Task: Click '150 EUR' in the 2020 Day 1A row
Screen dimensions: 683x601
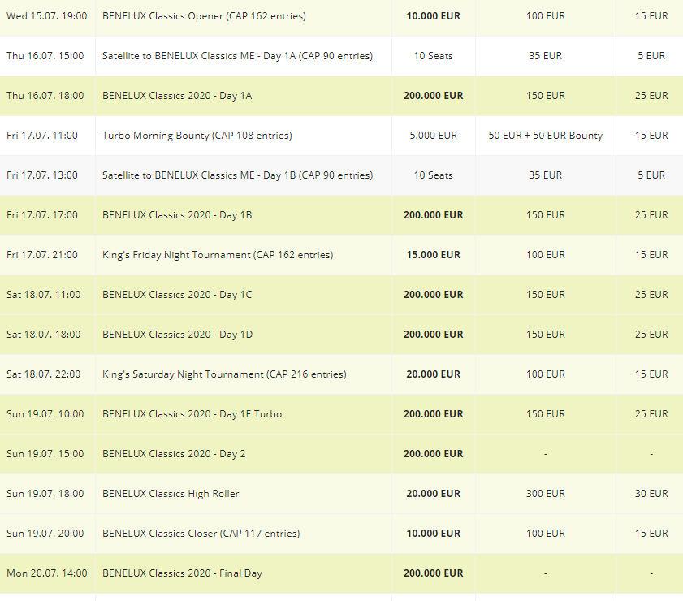Action: [546, 96]
